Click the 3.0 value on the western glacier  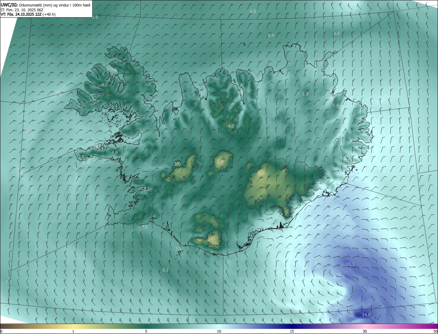[177, 164]
